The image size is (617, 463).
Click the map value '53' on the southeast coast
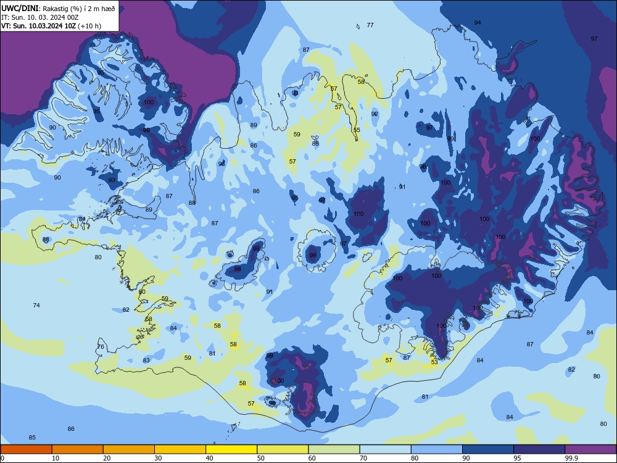pyautogui.click(x=434, y=362)
